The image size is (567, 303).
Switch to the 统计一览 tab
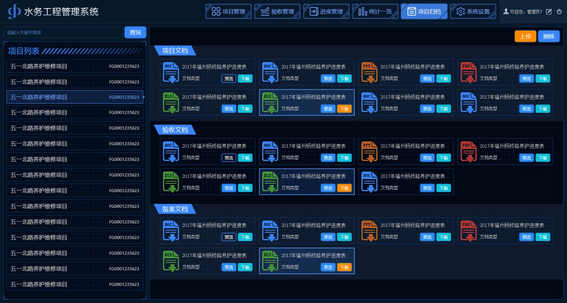[375, 12]
